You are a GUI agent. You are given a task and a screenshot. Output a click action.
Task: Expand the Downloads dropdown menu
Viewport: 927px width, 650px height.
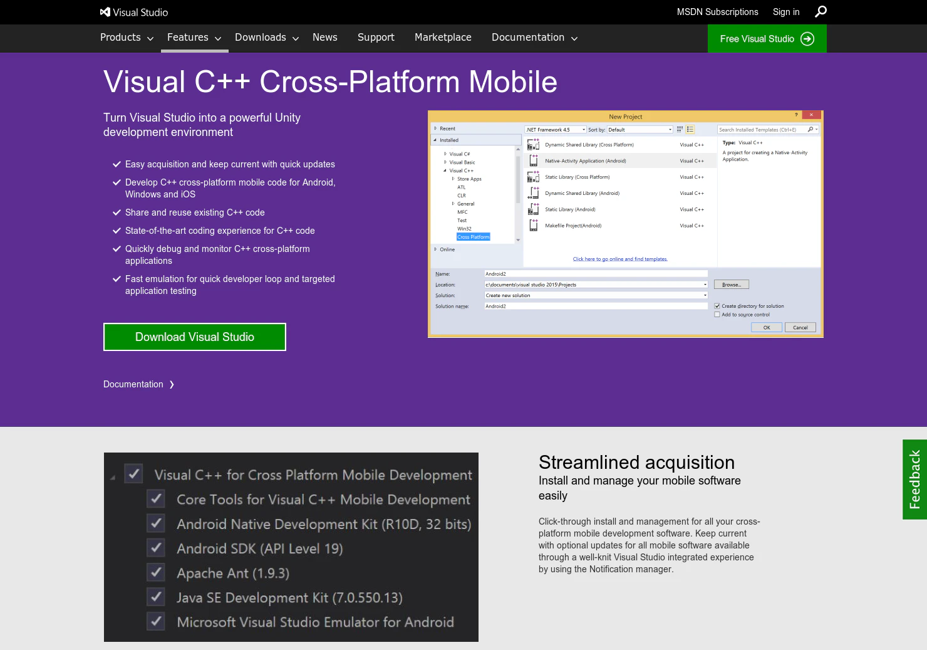[267, 38]
